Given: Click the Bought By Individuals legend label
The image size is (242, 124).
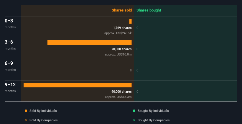Looking at the screenshot, I should 153,111.
